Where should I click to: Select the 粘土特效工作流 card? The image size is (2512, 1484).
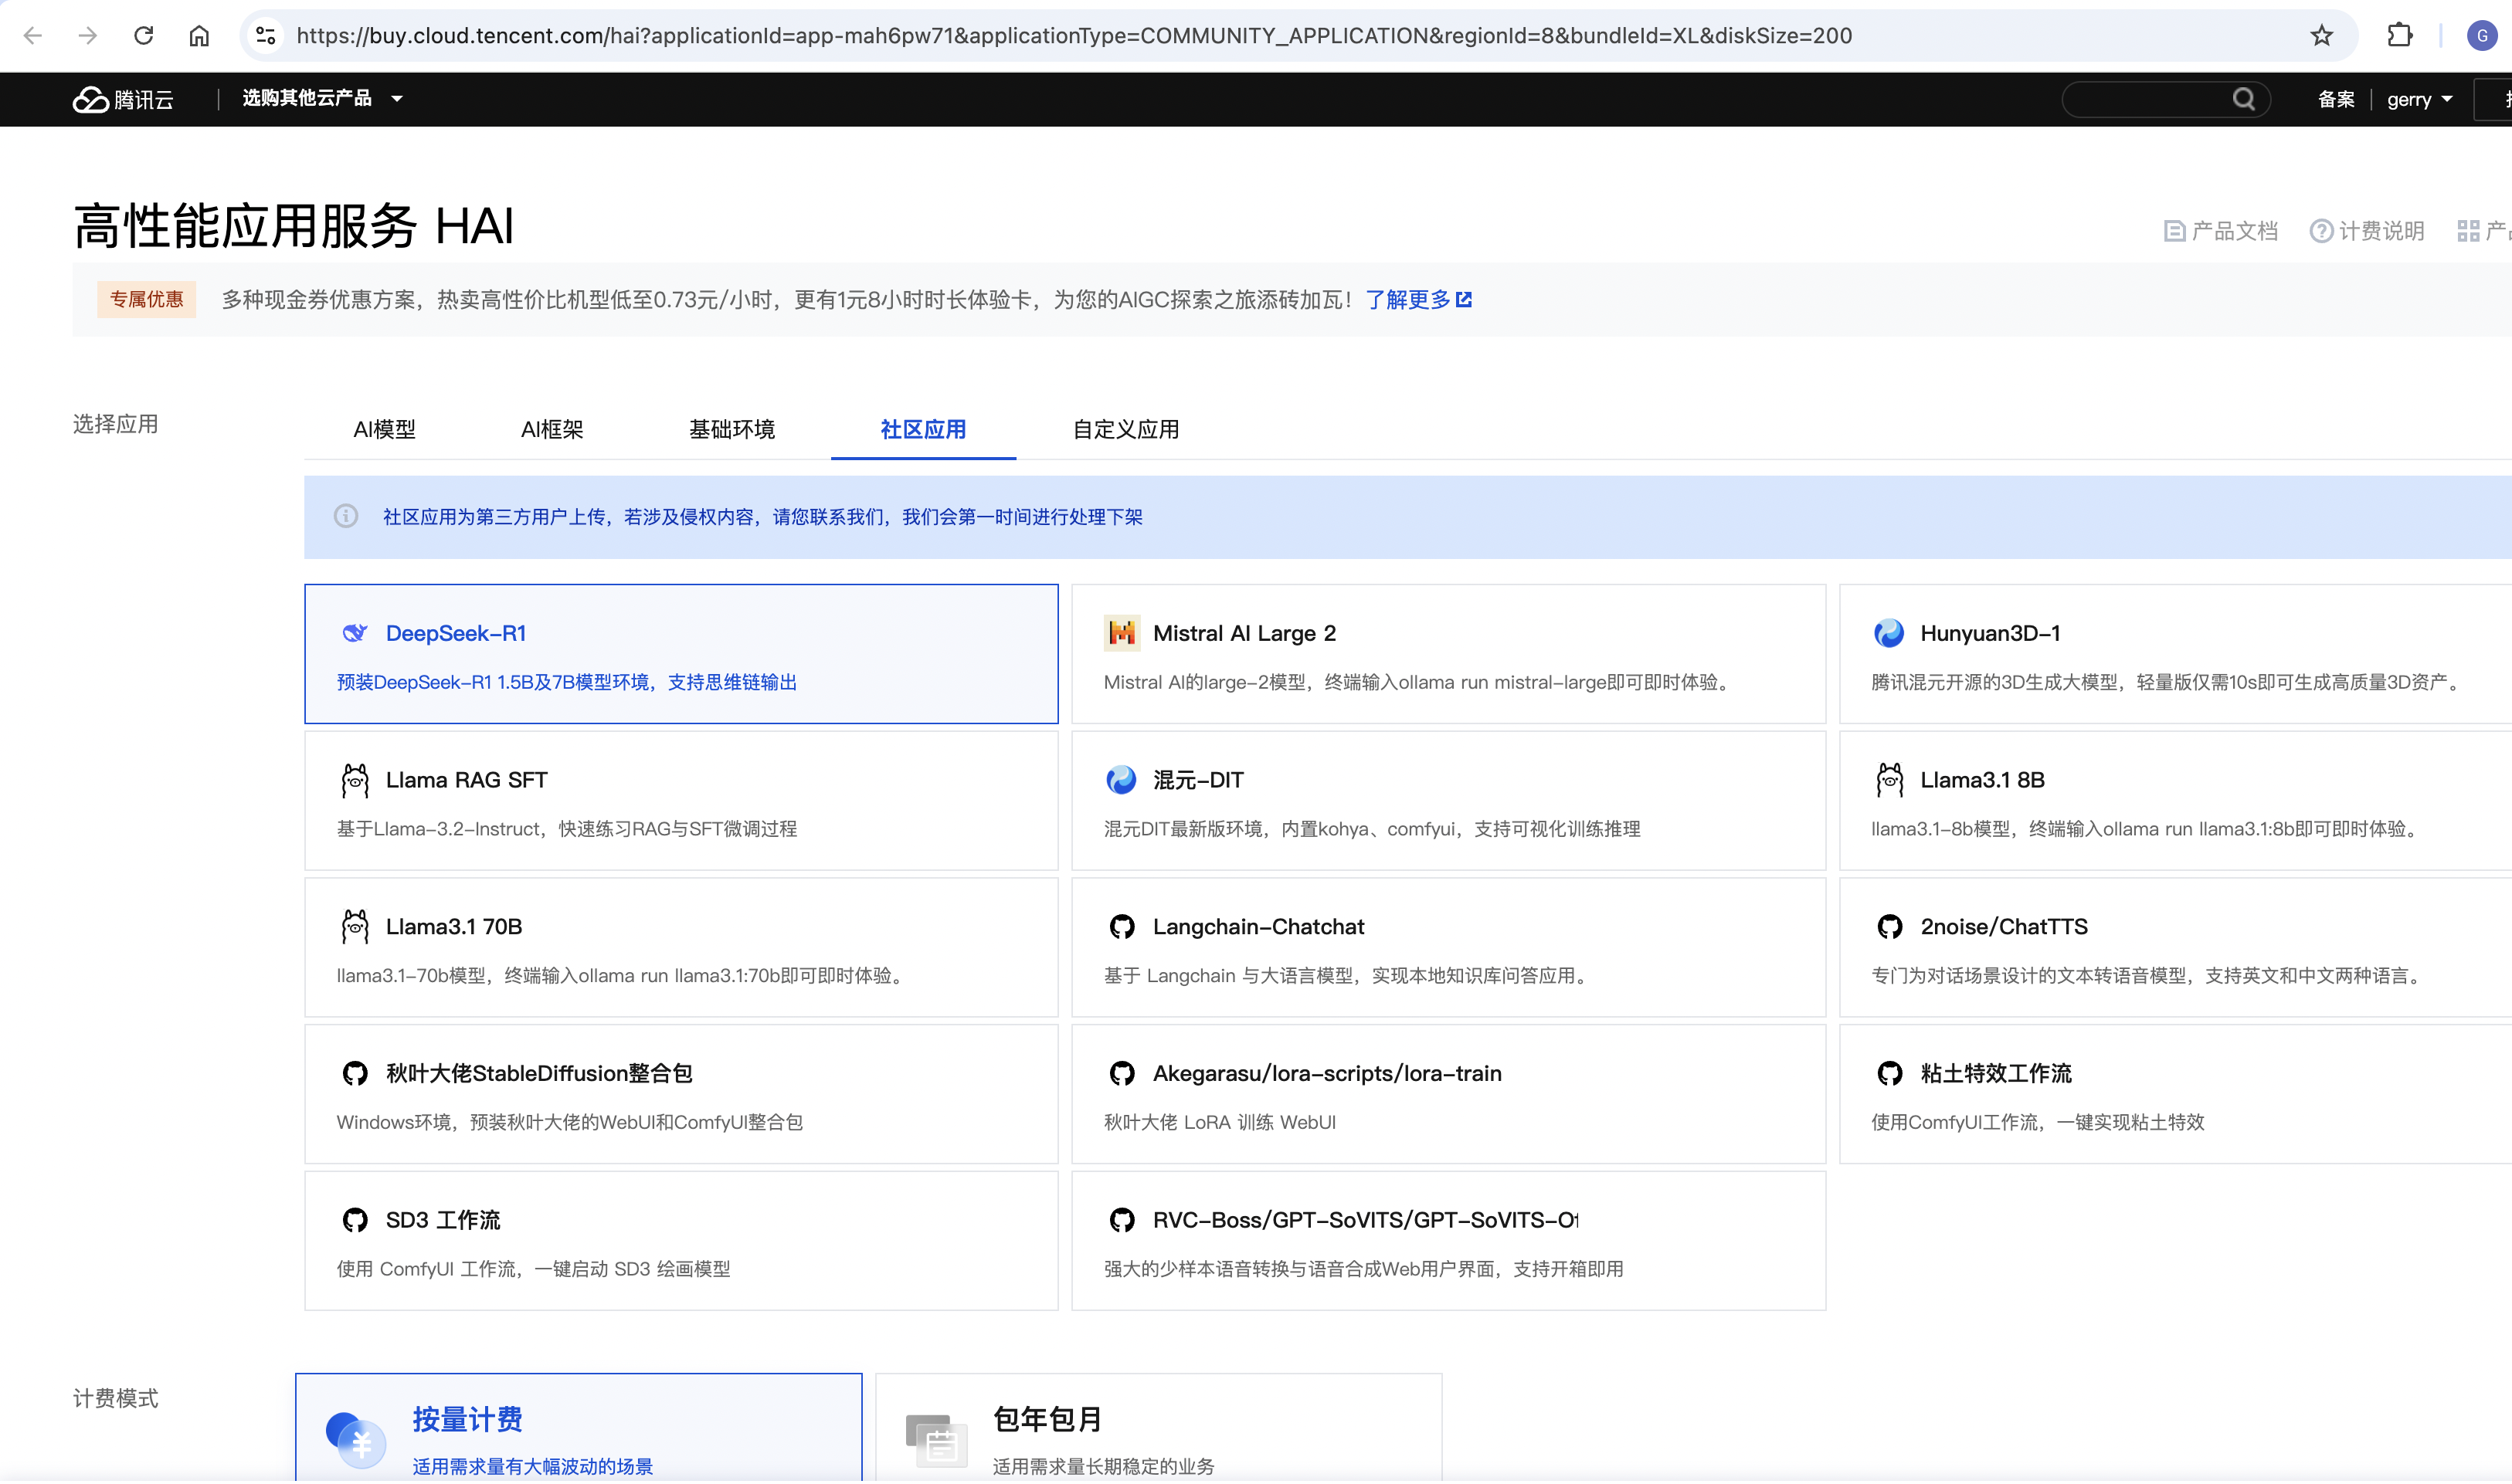pos(2176,1095)
